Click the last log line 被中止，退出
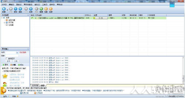This screenshot has width=185, height=98. pyautogui.click(x=45, y=82)
